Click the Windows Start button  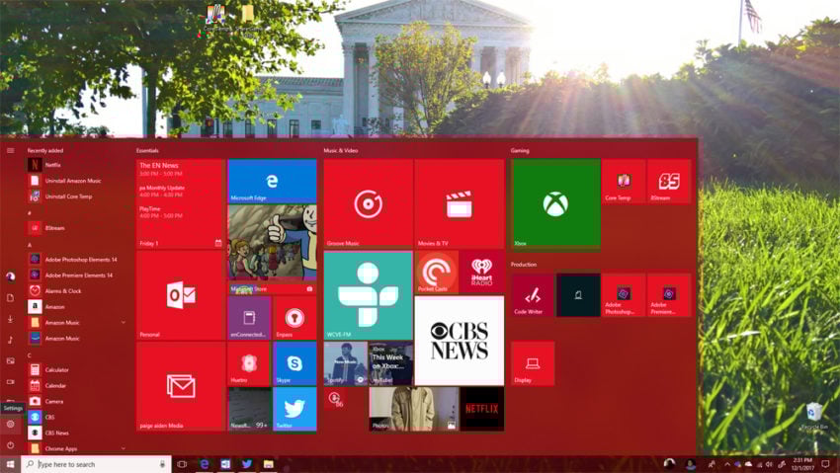(x=10, y=464)
